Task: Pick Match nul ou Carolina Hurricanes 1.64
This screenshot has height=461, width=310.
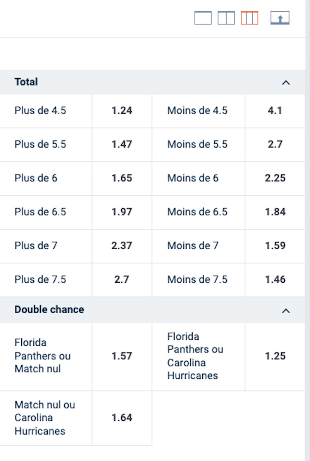Action: pyautogui.click(x=122, y=418)
